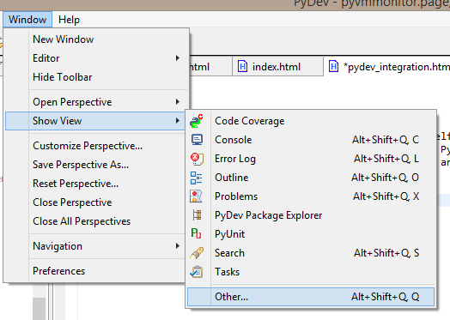The height and width of the screenshot is (320, 450).
Task: Click the Search flashlight icon
Action: tap(197, 253)
